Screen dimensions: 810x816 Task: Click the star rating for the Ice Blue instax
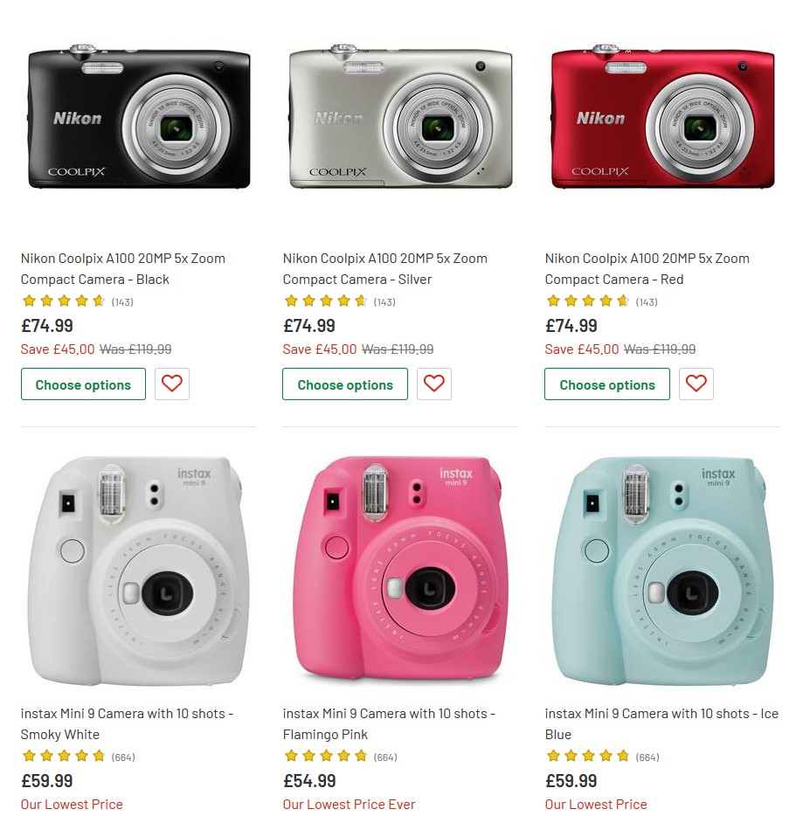click(x=588, y=755)
